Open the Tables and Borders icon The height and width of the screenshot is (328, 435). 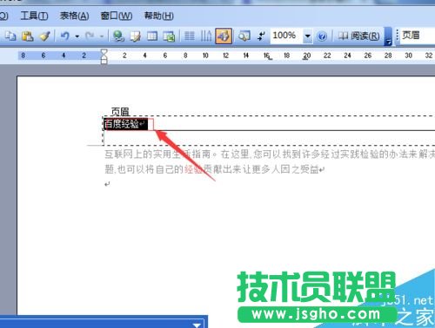click(x=135, y=36)
